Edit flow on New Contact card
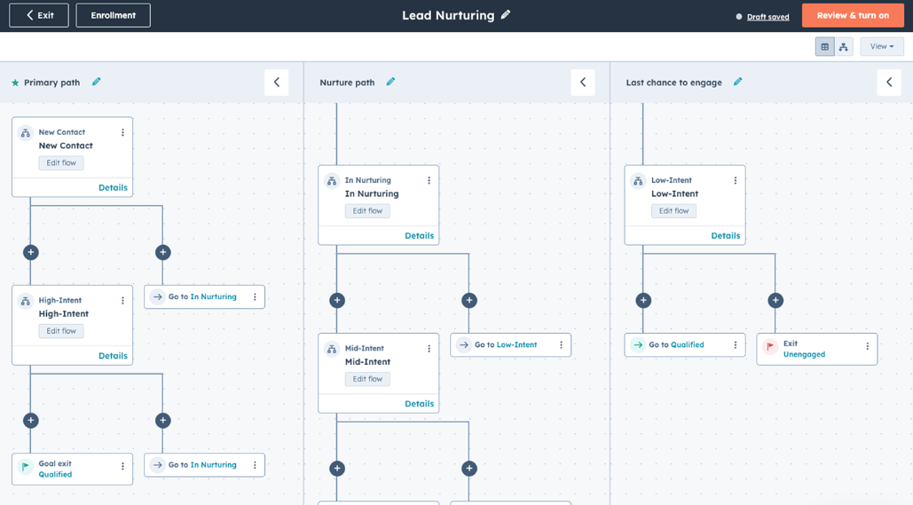 pyautogui.click(x=61, y=163)
